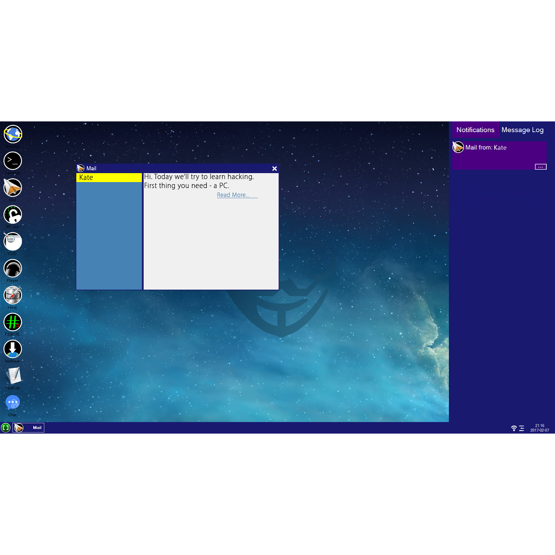Expand the Kate notification with the dots button
Viewport: 555px width, 555px height.
pyautogui.click(x=540, y=167)
